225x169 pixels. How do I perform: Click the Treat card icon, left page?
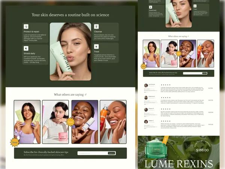pos(96,47)
